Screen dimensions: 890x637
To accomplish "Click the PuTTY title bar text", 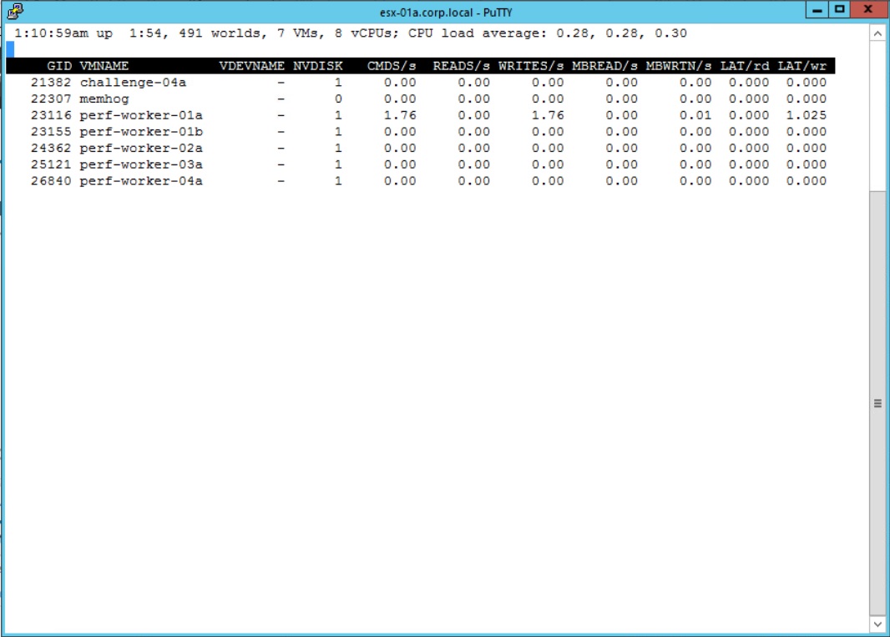I will pos(446,12).
